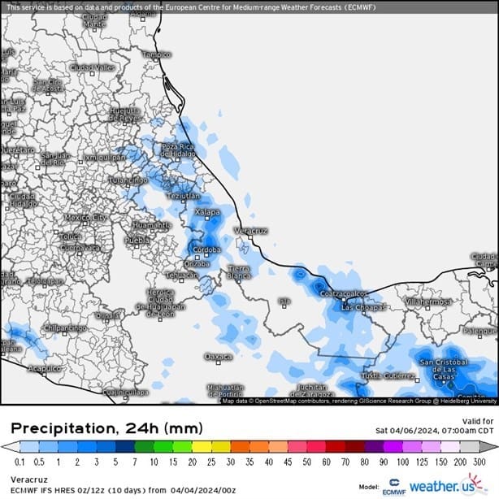Select the dark navy 5–7 legend swatch
499x499 pixels.
pos(125,447)
